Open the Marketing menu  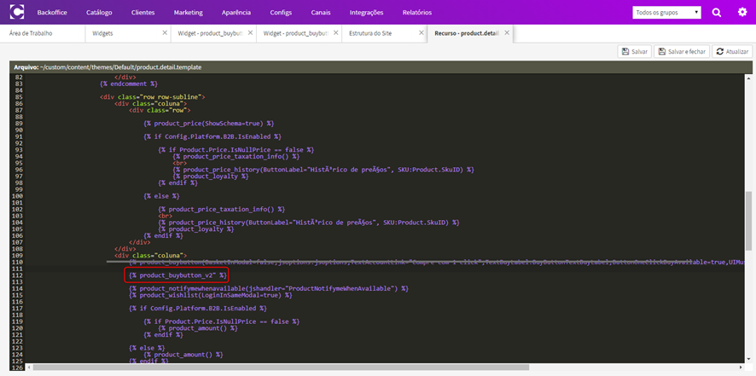pos(188,13)
